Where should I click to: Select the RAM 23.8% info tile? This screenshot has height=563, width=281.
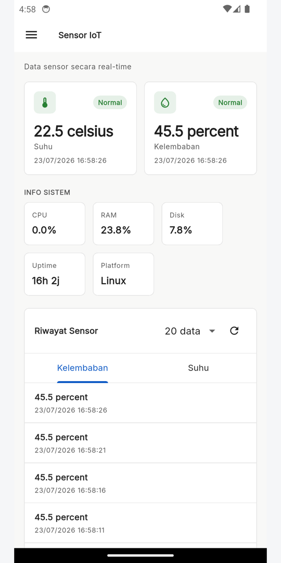pos(123,224)
